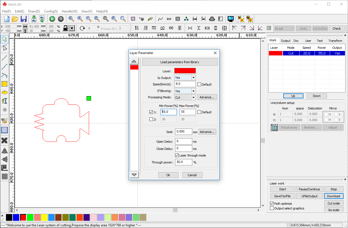This screenshot has width=348, height=228.
Task: Click the Save file icon in toolbar
Action: [x=24, y=19]
